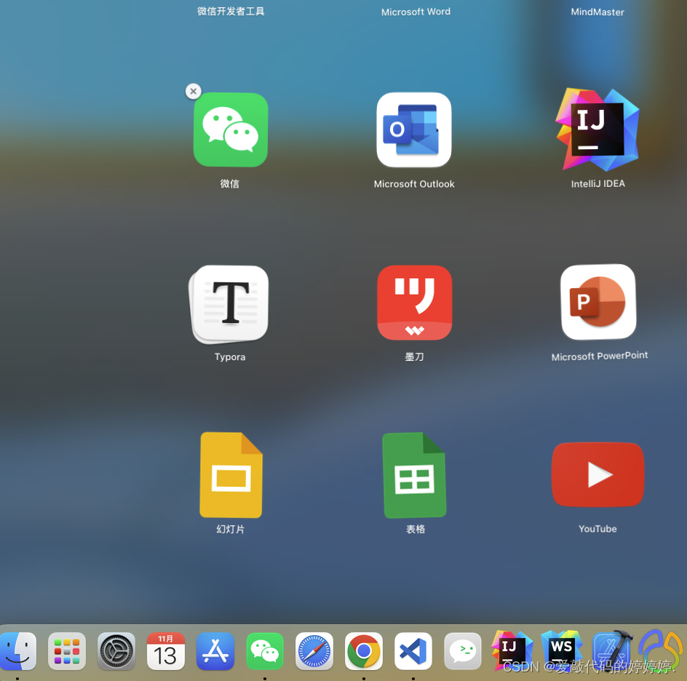Click the YouTube label text

click(597, 529)
